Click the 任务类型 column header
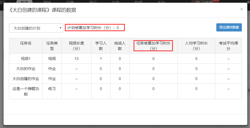Viewport: 250px width, 128px height. pyautogui.click(x=52, y=46)
